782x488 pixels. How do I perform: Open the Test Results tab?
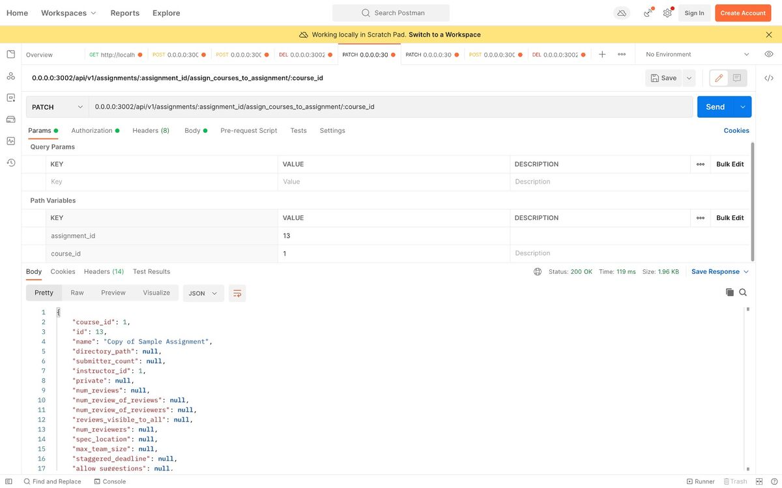[x=151, y=272]
